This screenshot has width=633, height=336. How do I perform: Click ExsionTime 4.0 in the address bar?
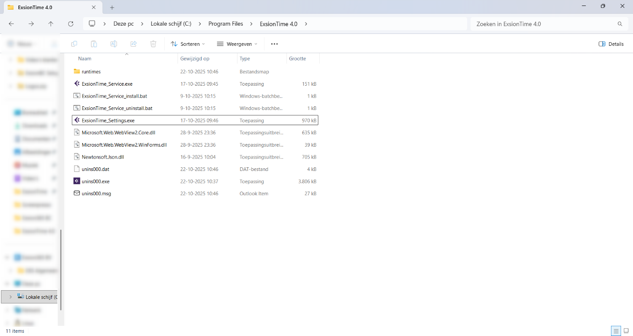278,24
